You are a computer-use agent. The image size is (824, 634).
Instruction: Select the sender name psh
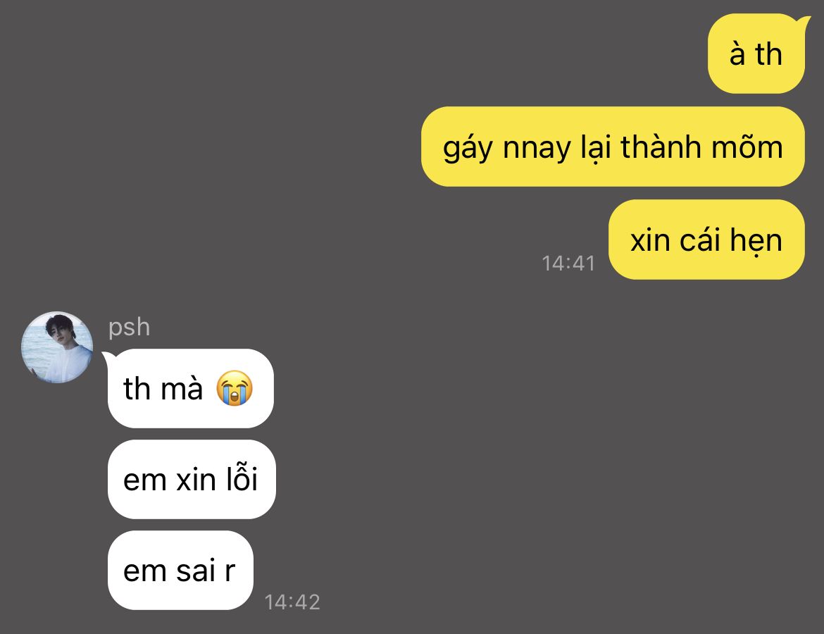(130, 328)
